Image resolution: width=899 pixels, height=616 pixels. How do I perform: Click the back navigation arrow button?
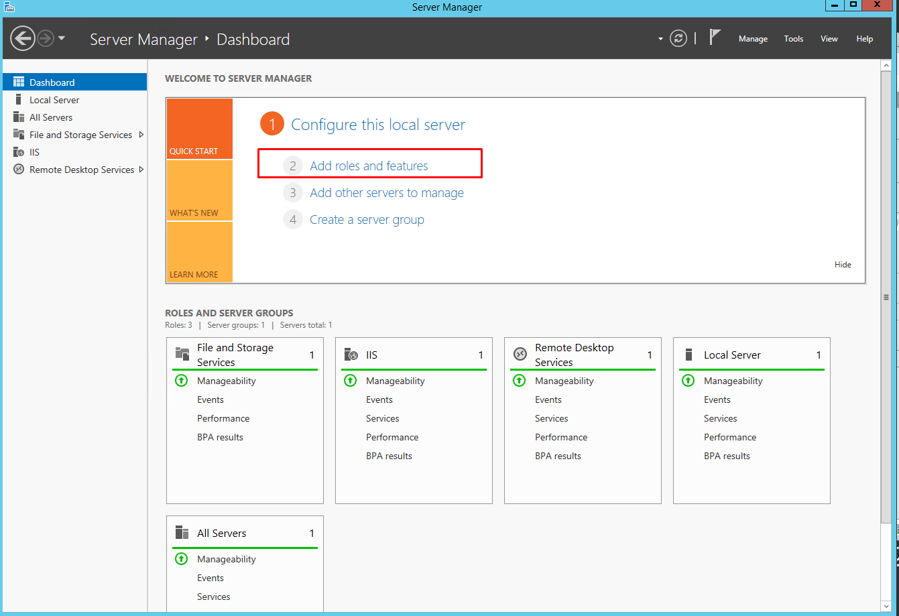point(23,38)
